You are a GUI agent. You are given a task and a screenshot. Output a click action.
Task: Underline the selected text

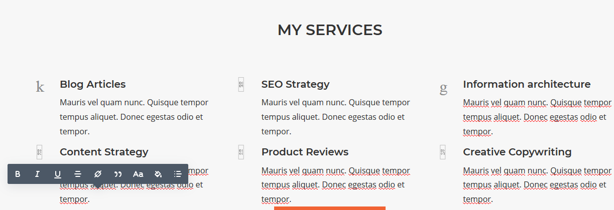(x=58, y=174)
